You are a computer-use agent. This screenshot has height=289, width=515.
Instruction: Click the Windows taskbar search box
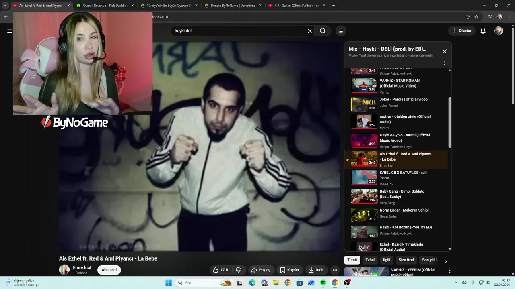(x=205, y=283)
